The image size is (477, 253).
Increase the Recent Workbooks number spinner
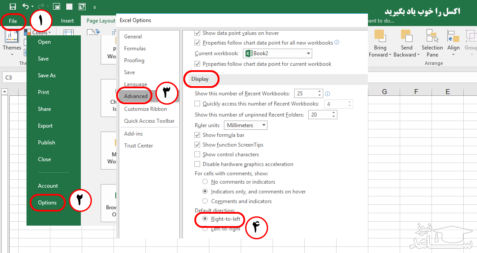320,91
